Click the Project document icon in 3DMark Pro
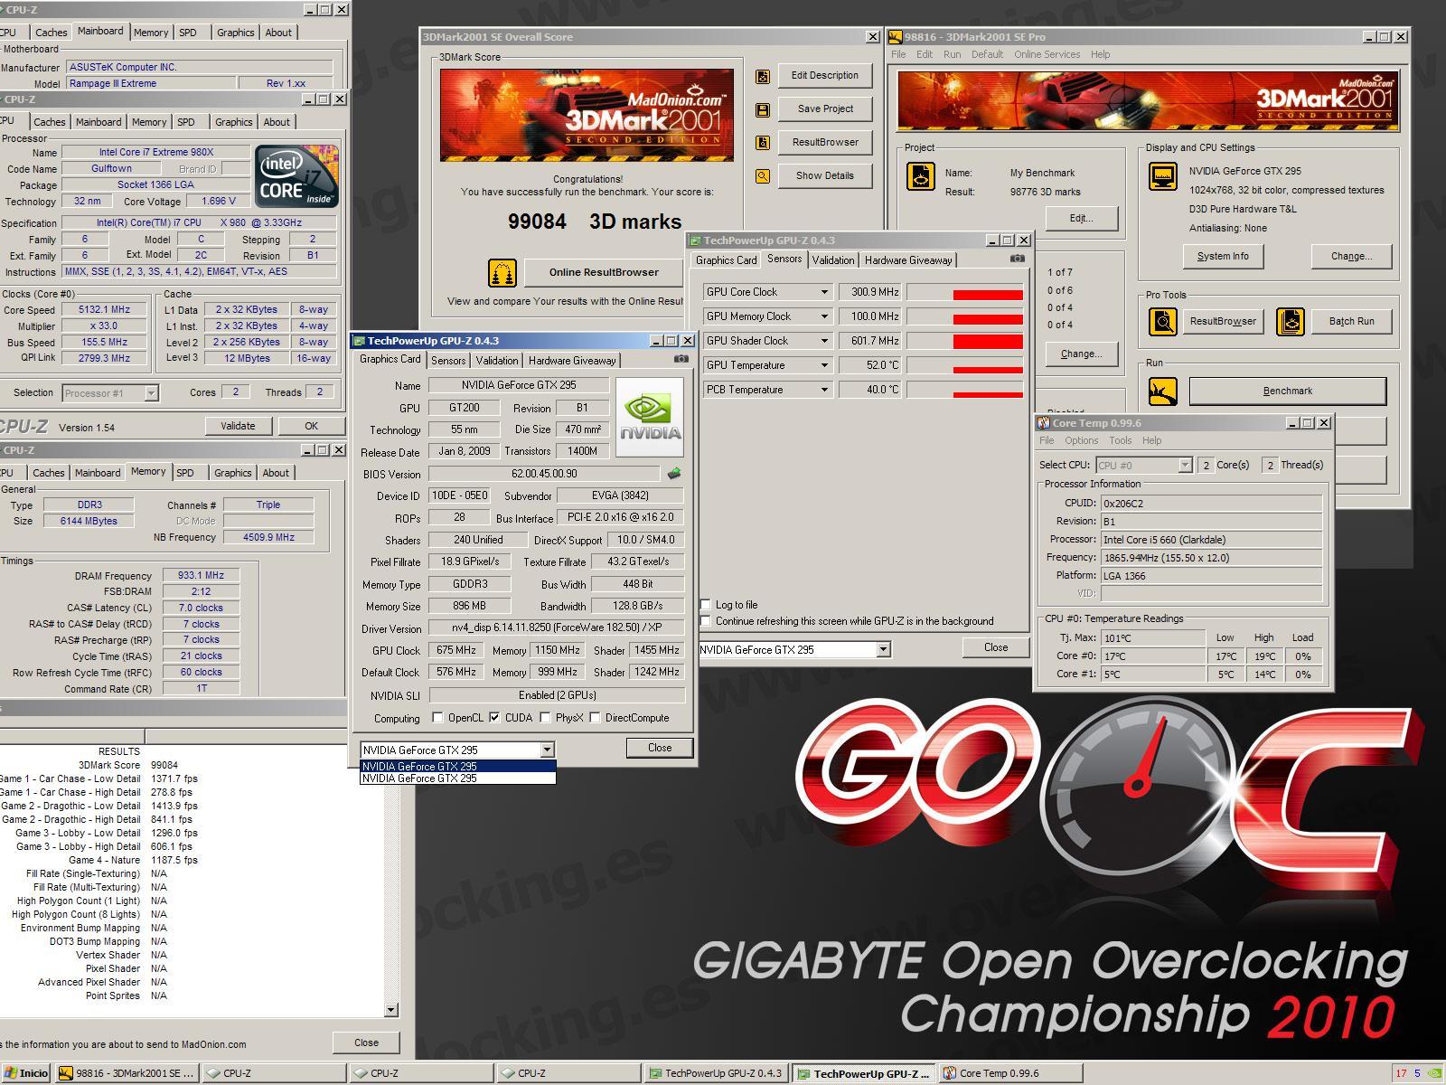Screen dimensions: 1446x1085 (x=920, y=176)
